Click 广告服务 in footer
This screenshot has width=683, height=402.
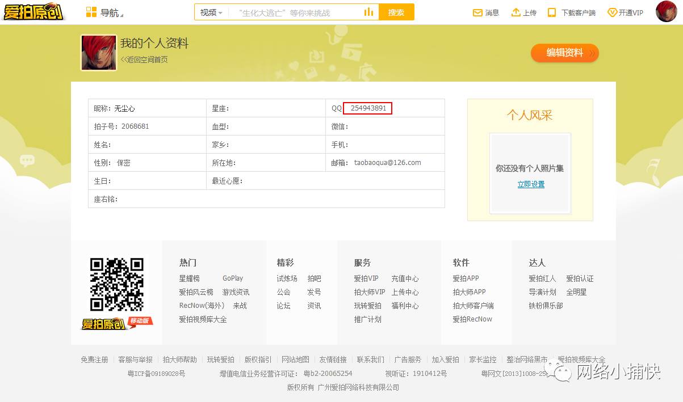pyautogui.click(x=408, y=359)
